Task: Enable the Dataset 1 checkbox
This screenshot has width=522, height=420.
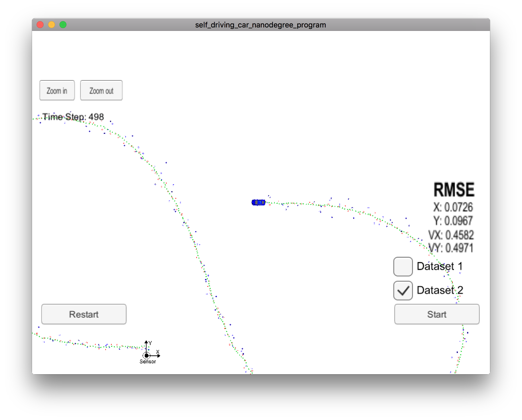Action: (403, 267)
